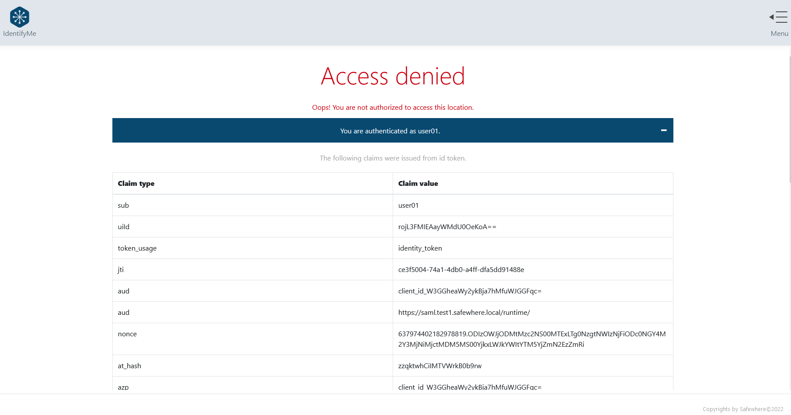Click the IdentifyMe hexagon logo icon
The height and width of the screenshot is (415, 791).
20,17
